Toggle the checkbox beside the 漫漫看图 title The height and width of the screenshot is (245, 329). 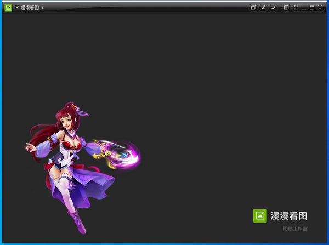coord(17,8)
